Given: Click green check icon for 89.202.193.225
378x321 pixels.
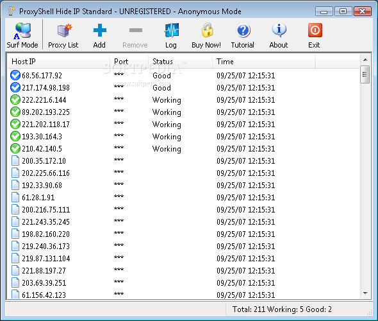Looking at the screenshot, I should coord(15,112).
